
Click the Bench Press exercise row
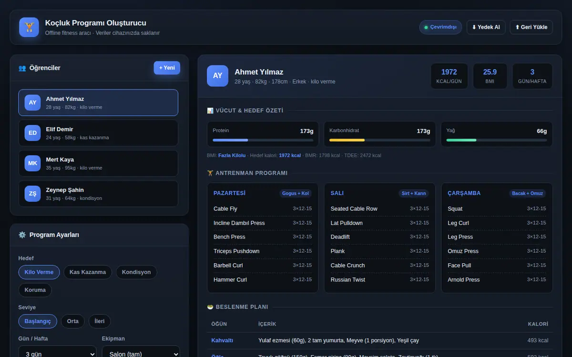(x=263, y=237)
